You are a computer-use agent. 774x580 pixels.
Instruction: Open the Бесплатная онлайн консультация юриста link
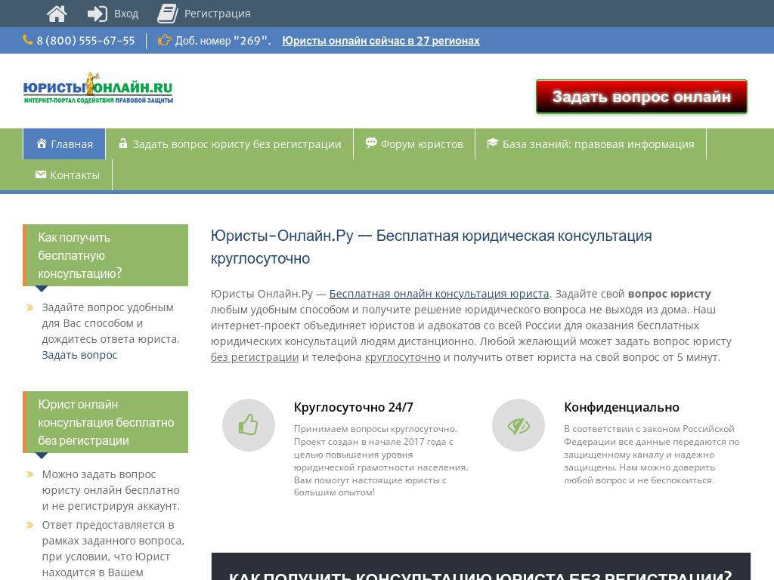pos(439,293)
